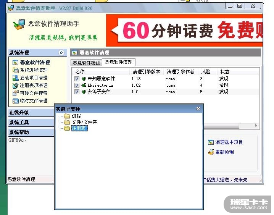Screen dimensions: 274x215
Task: Click the 可疑文件搜索 sidebar icon
Action: (16, 93)
